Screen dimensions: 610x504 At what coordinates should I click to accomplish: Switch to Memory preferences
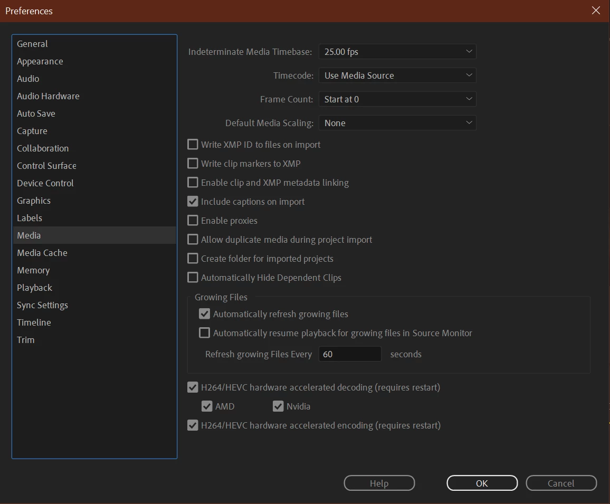(94, 270)
